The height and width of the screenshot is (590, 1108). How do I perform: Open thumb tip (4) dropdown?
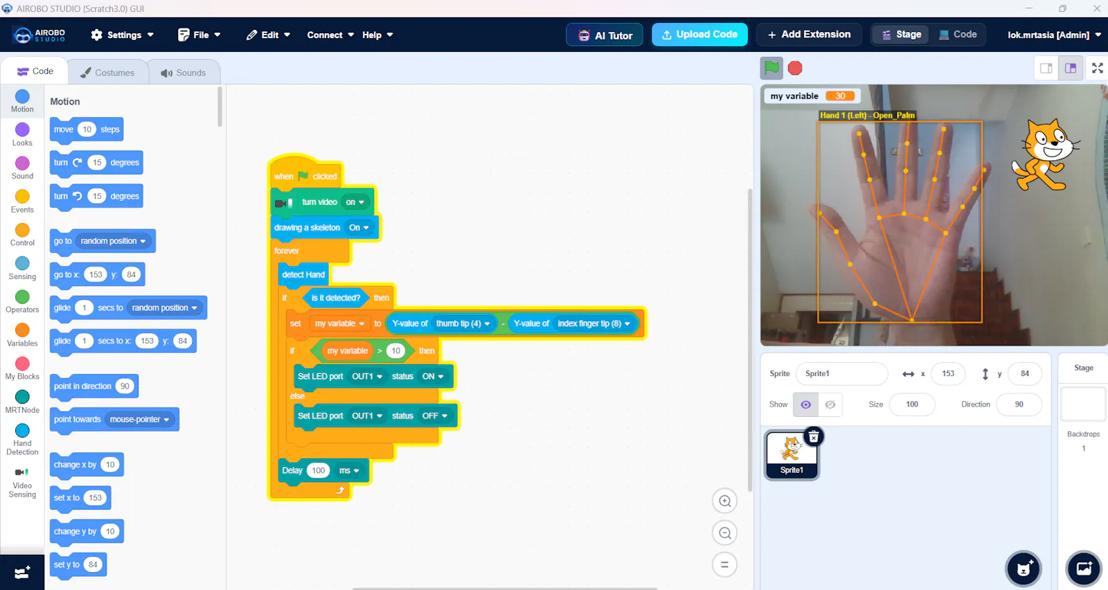click(x=463, y=323)
